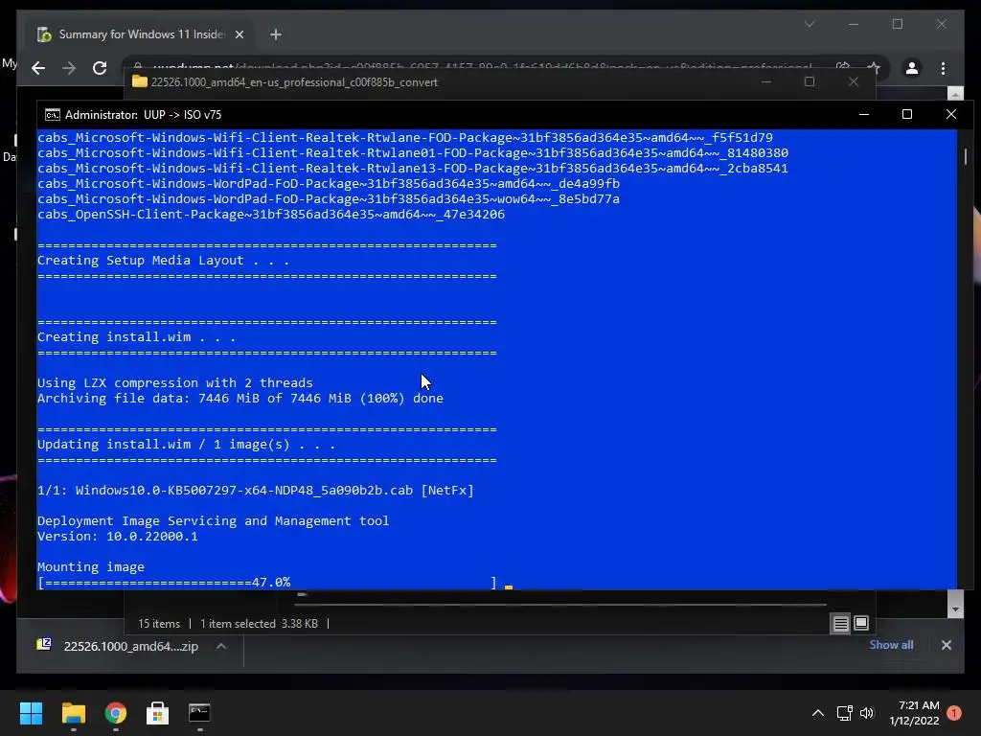
Task: Minimize the UUP -> ISO v75 console window
Action: pos(864,114)
